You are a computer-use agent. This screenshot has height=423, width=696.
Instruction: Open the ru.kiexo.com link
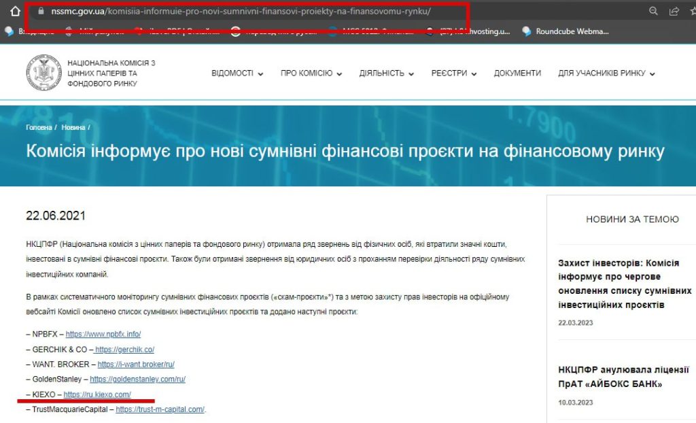point(97,394)
